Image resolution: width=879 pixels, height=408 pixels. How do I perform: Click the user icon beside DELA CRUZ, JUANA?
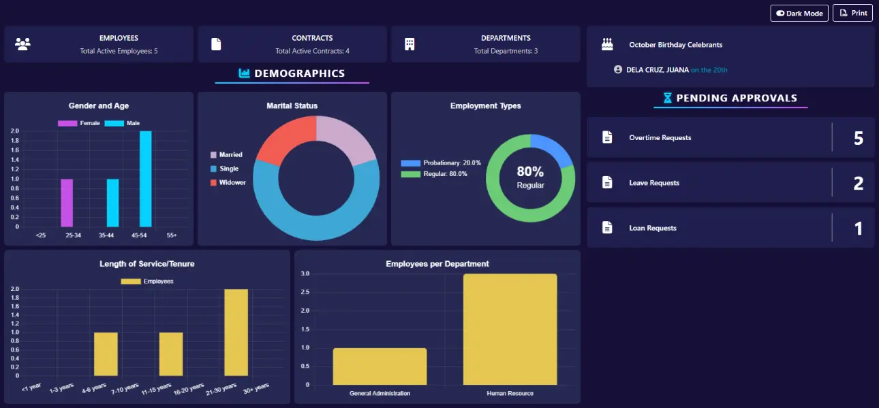pyautogui.click(x=618, y=69)
